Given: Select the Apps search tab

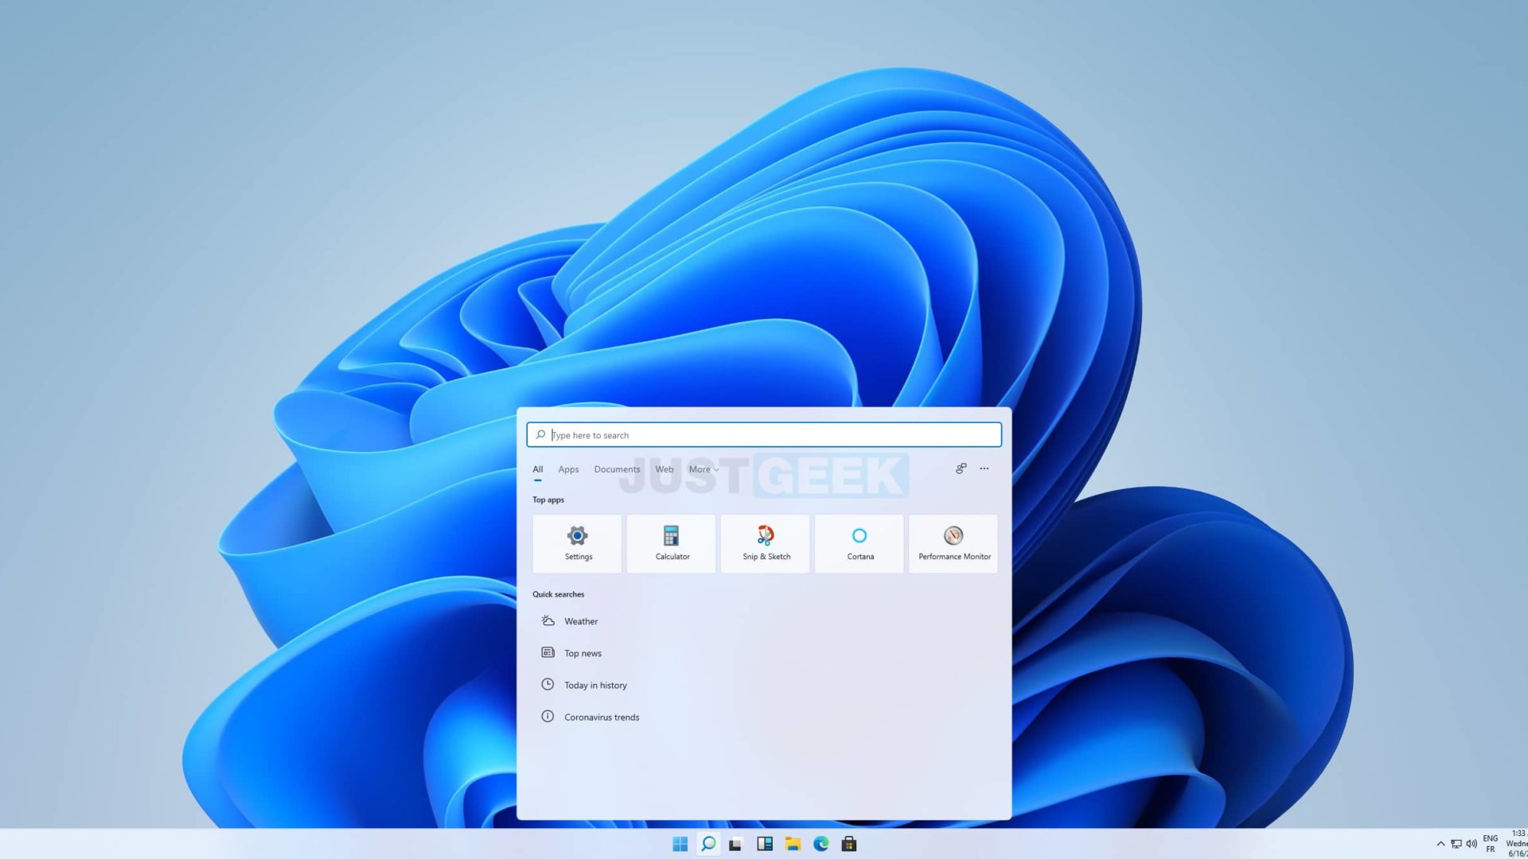Looking at the screenshot, I should click(567, 468).
